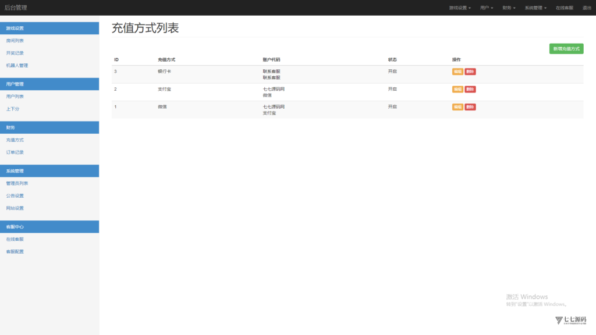Screen dimensions: 596x335
Task: Delete the 微信 recharge method with ID 1
Action: [x=470, y=107]
